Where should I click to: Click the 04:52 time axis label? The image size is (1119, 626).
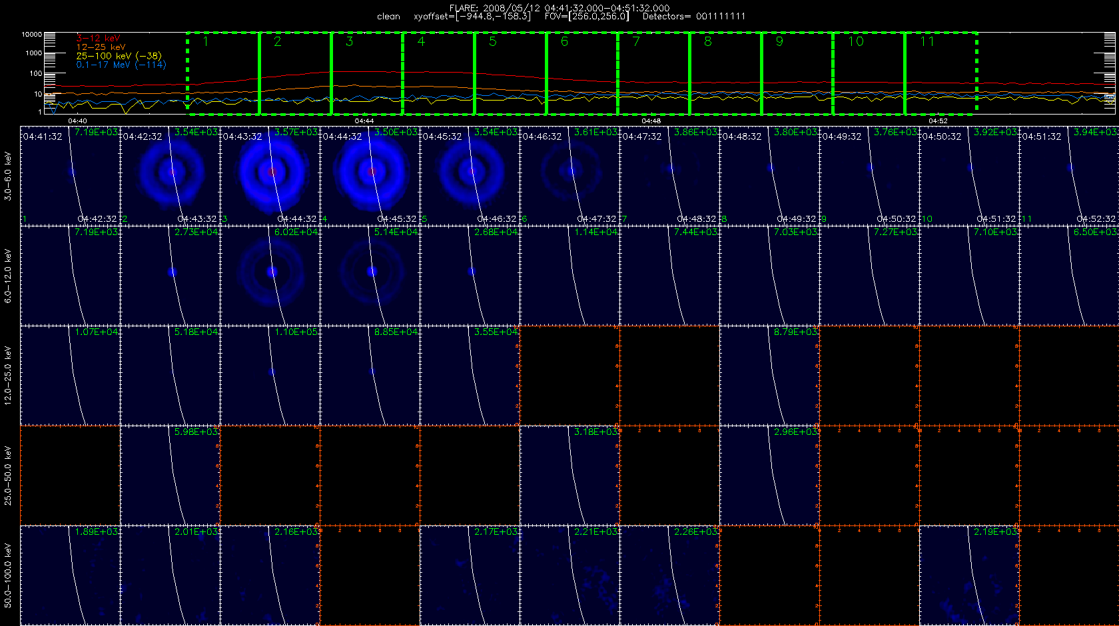click(x=938, y=121)
